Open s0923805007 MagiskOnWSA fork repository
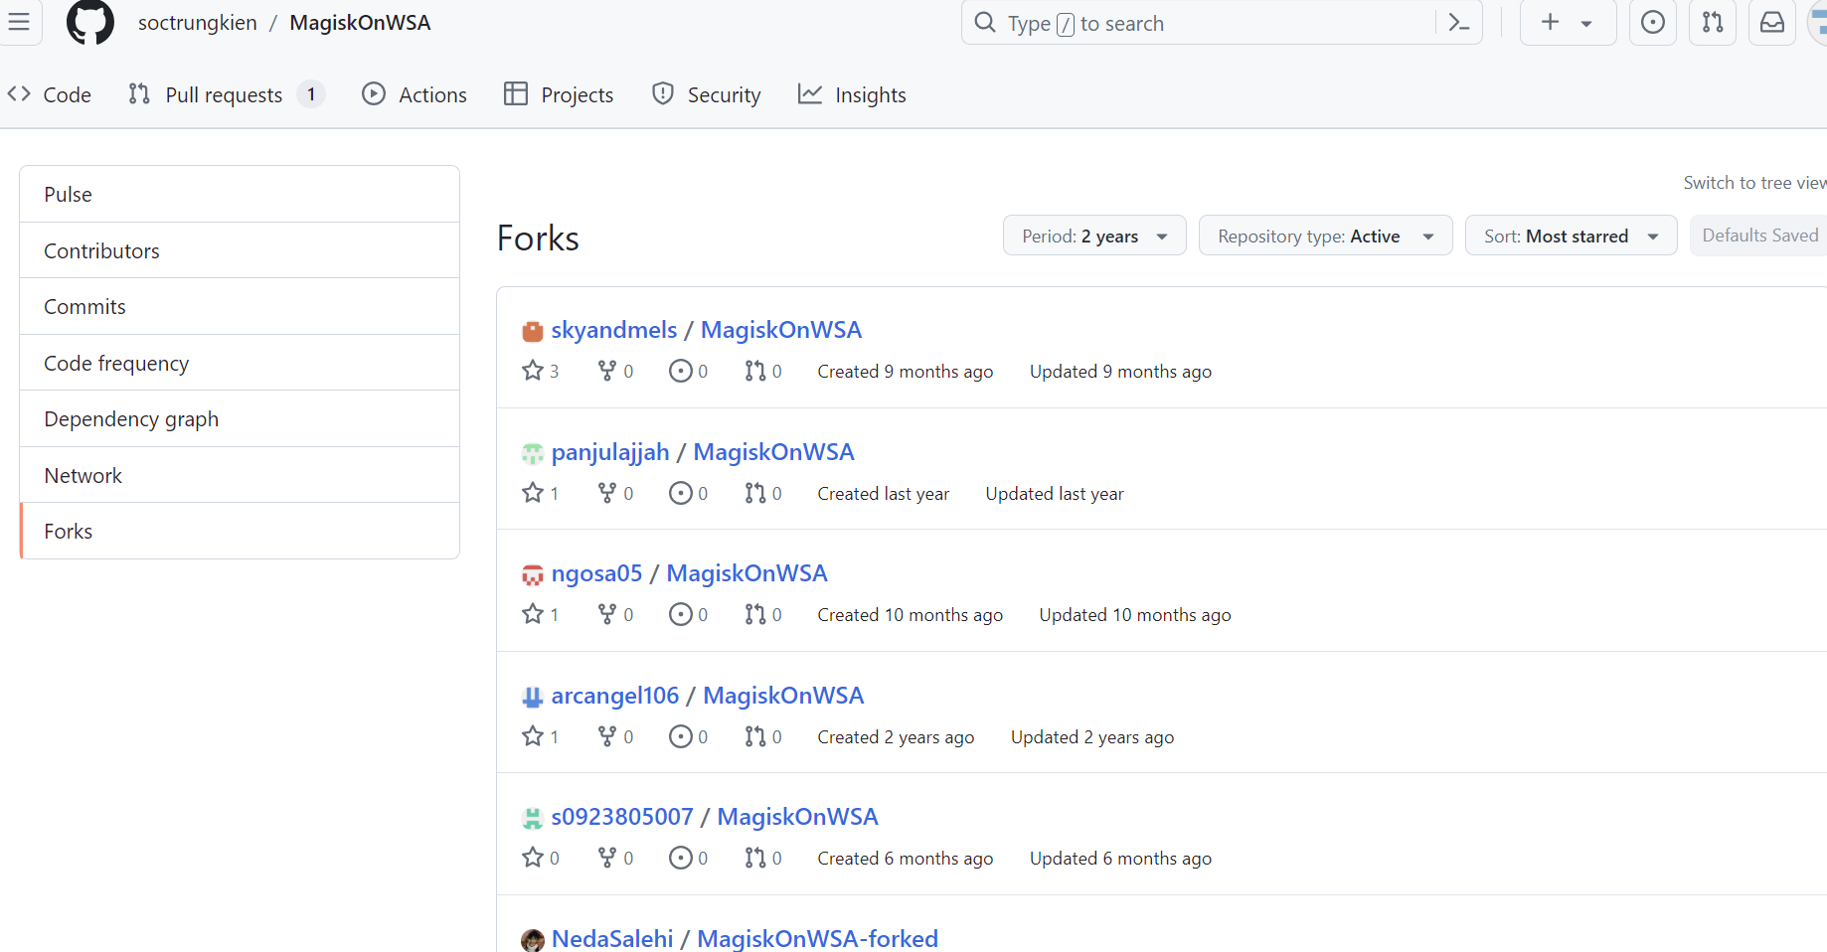1827x952 pixels. click(797, 817)
